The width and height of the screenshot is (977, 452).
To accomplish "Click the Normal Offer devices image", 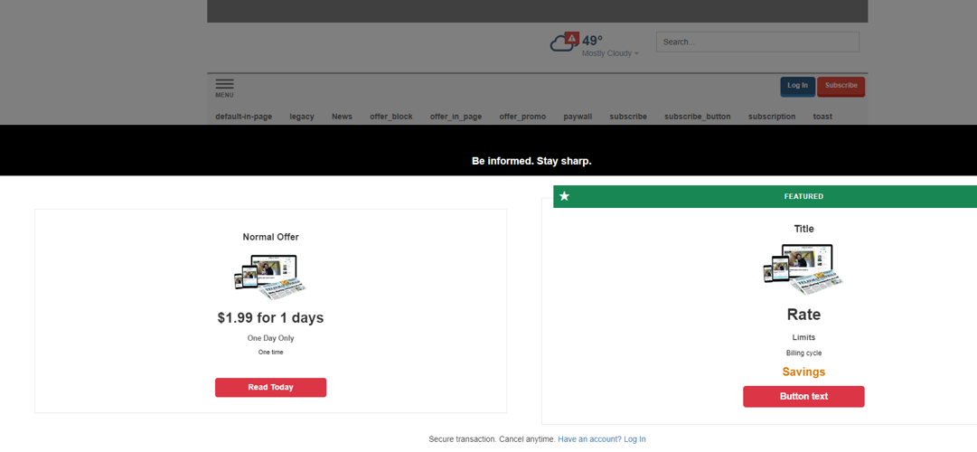I will tap(270, 276).
